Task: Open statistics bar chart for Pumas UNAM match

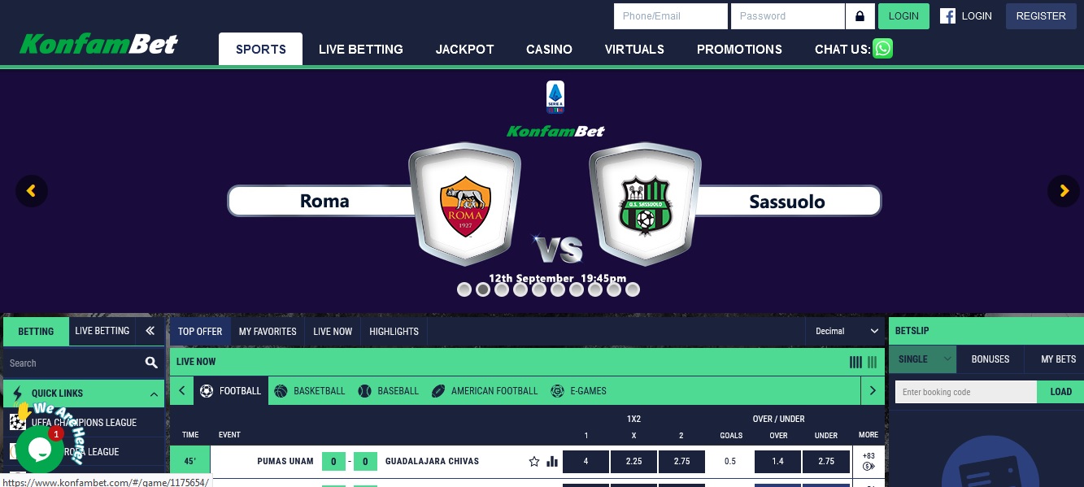Action: pyautogui.click(x=553, y=462)
